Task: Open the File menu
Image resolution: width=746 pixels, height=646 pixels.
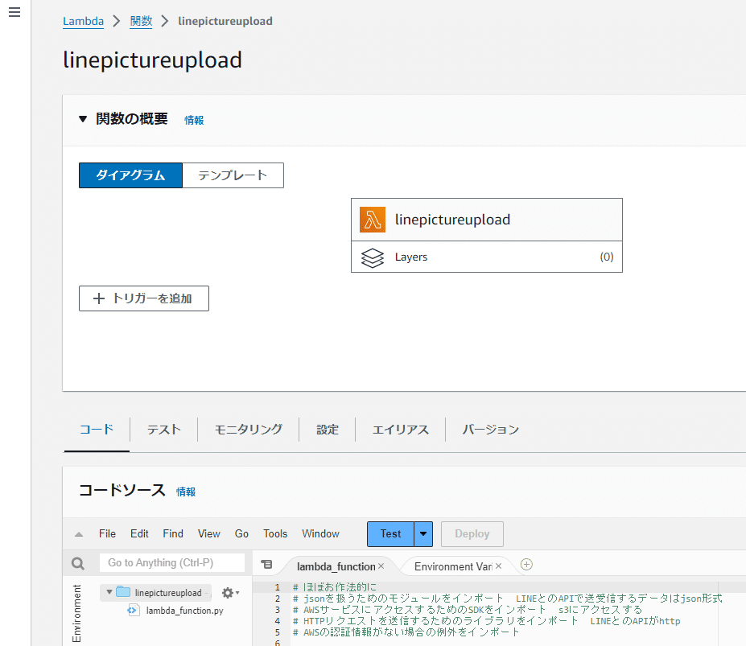Action: point(107,533)
